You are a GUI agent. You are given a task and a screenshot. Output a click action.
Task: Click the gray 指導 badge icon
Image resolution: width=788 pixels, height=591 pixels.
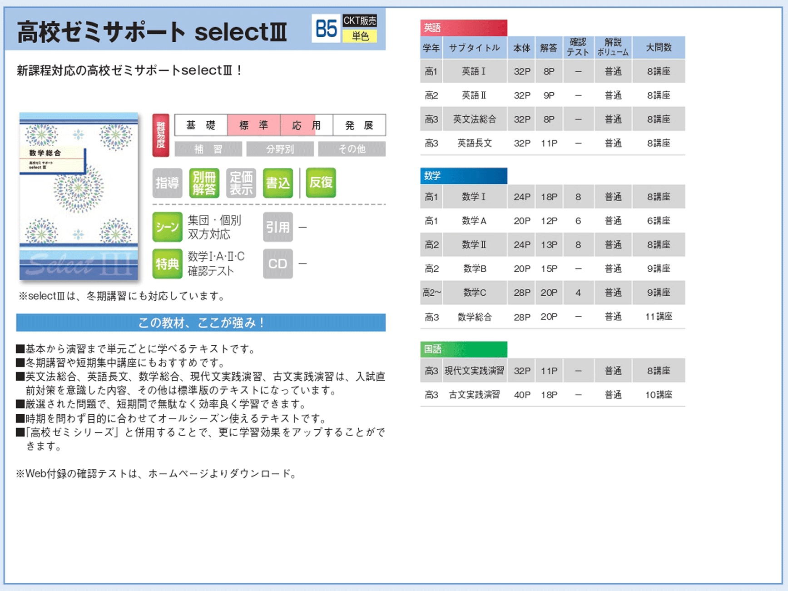[167, 183]
